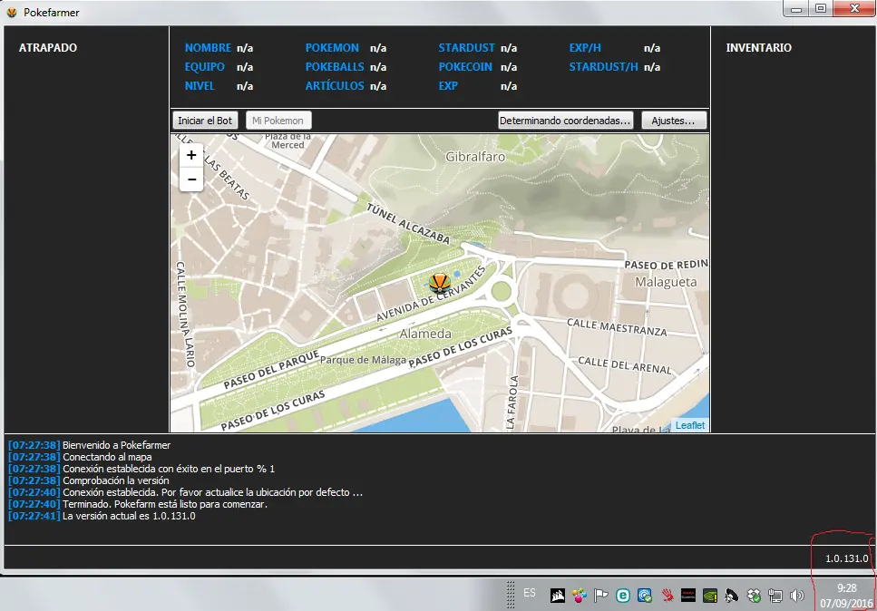Click the NIVEL stat label
This screenshot has height=611, width=877.
point(200,86)
